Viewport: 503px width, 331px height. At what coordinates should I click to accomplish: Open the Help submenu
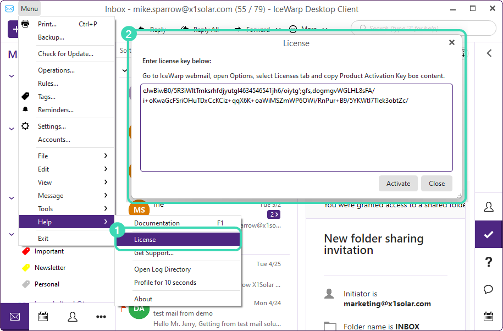(67, 222)
